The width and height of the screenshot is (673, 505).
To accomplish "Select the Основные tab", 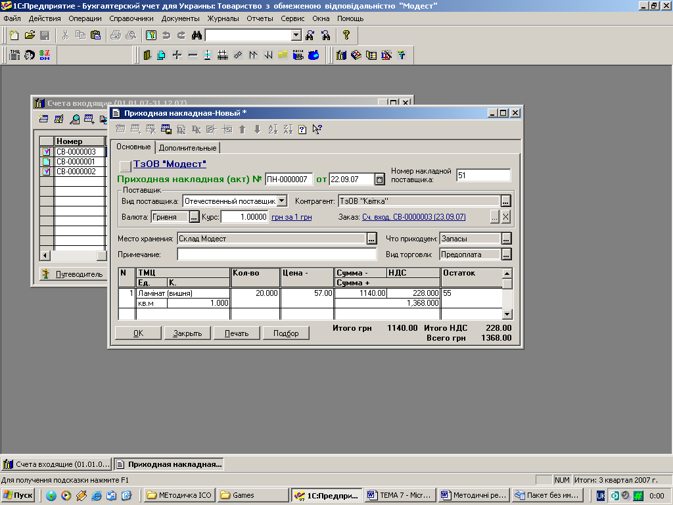I will pyautogui.click(x=133, y=147).
